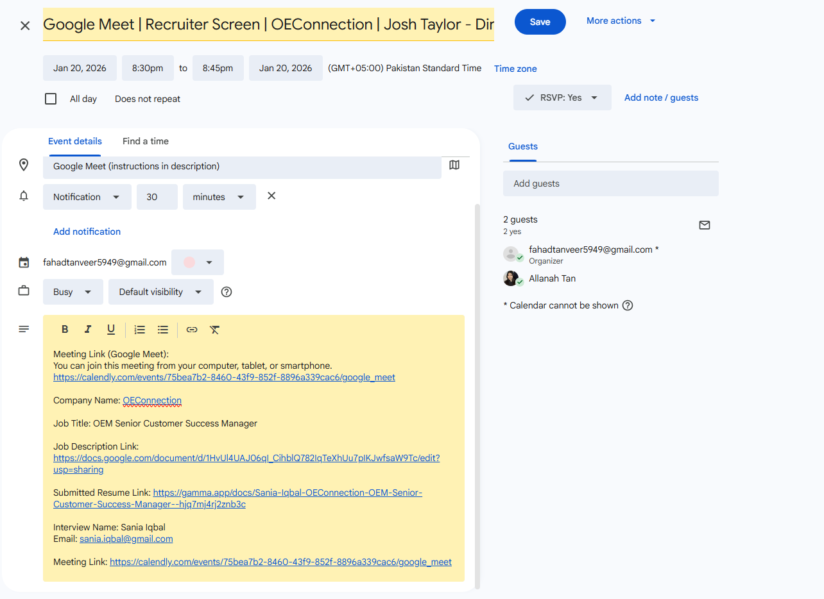824x599 pixels.
Task: Switch to the Find a time tab
Action: pos(146,141)
